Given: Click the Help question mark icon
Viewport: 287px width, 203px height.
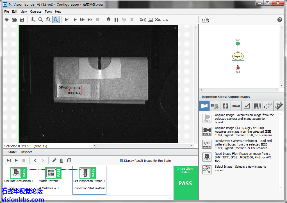Looking at the screenshot, I should [x=279, y=20].
